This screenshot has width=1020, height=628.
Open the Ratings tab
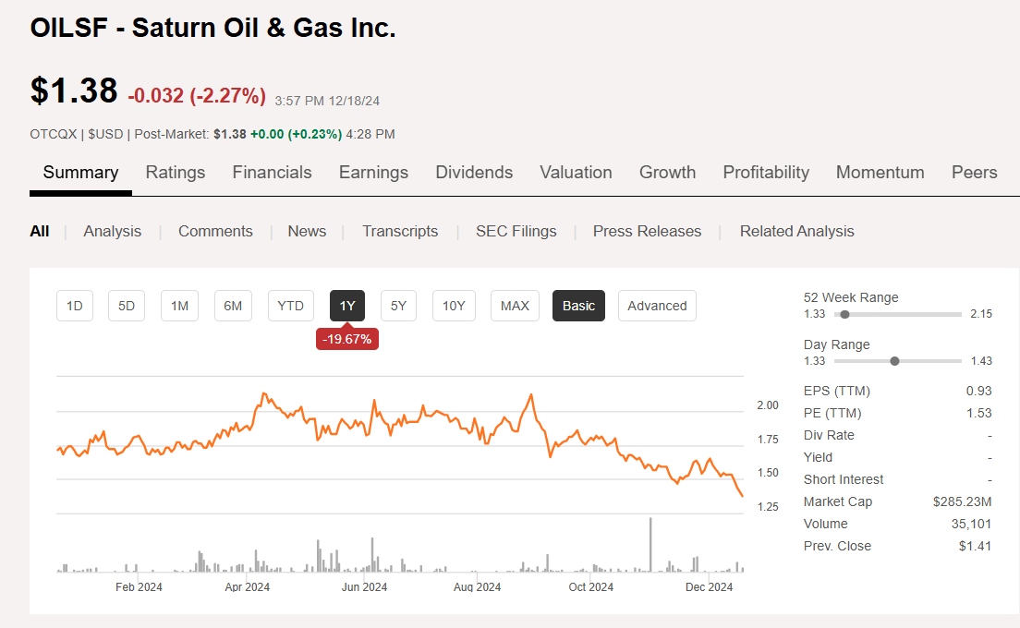175,172
